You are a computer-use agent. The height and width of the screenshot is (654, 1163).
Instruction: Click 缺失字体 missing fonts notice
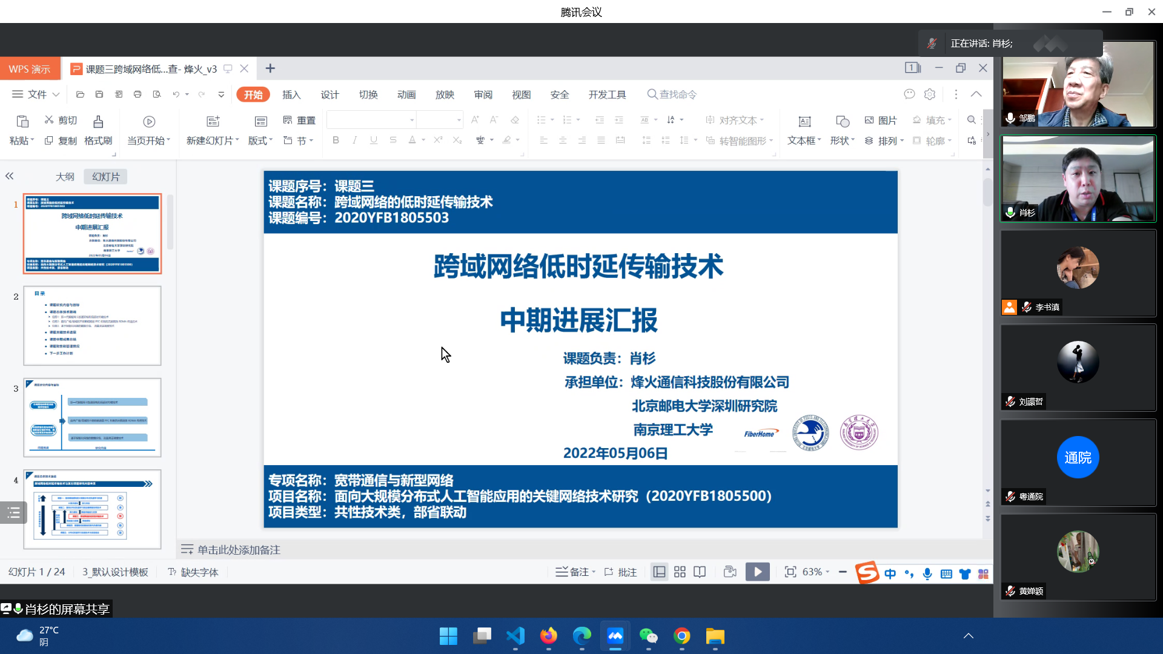click(193, 572)
